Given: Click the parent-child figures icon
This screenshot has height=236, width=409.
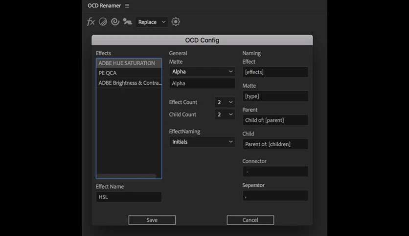Looking at the screenshot, I should [127, 21].
